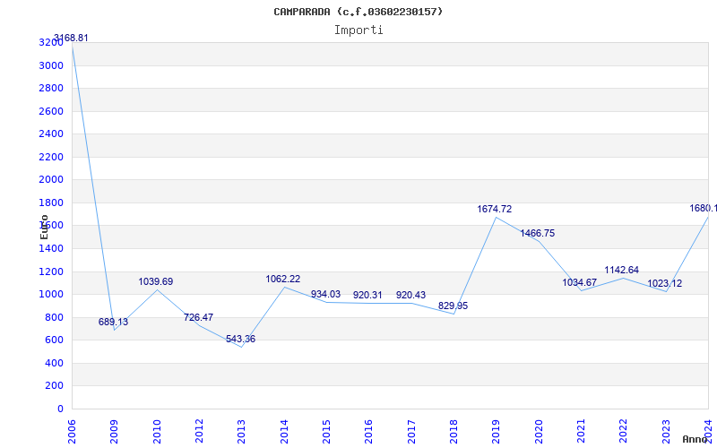Click the x-axis year 2021
The width and height of the screenshot is (717, 448).
tap(581, 432)
